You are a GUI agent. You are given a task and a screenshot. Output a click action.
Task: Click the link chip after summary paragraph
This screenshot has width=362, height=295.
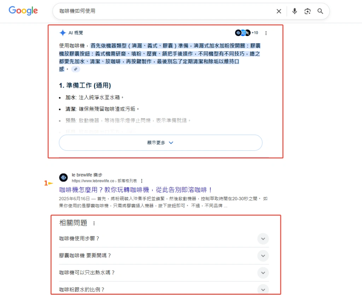76,69
